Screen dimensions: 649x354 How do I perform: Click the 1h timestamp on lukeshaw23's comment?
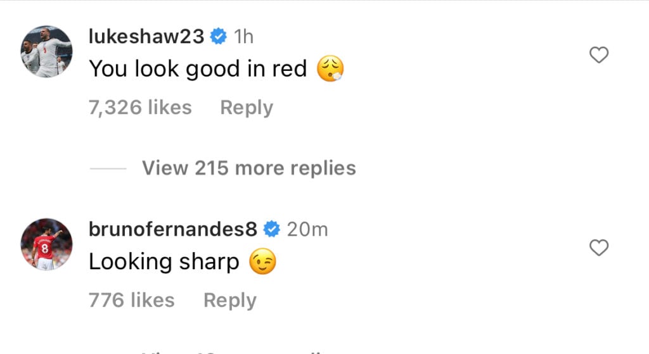point(243,36)
